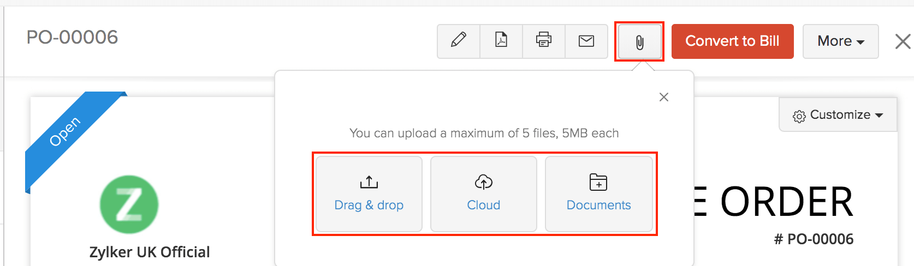This screenshot has width=914, height=266.
Task: Click the PO-00006 page title
Action: tap(72, 37)
